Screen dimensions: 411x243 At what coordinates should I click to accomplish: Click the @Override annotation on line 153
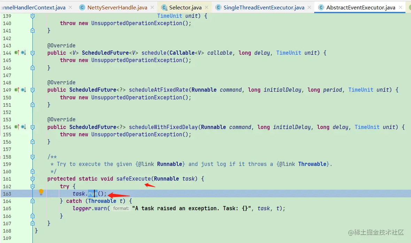pos(61,119)
